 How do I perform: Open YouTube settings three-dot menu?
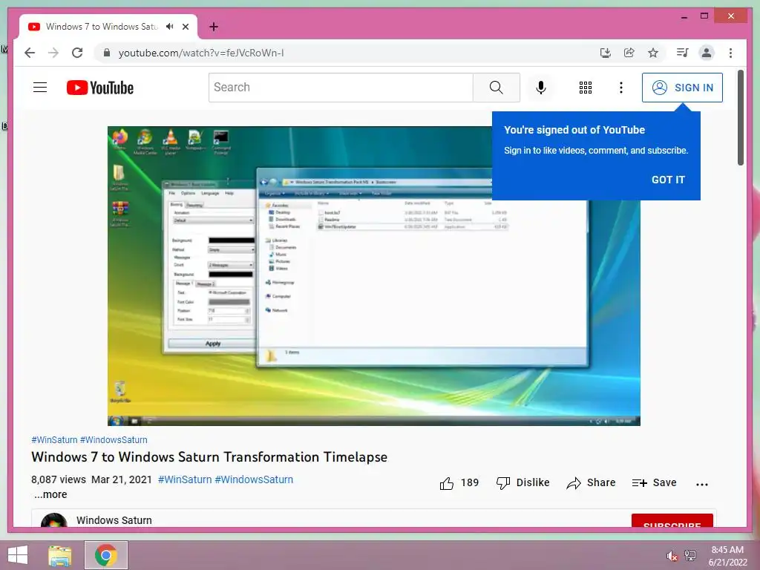[x=621, y=88]
